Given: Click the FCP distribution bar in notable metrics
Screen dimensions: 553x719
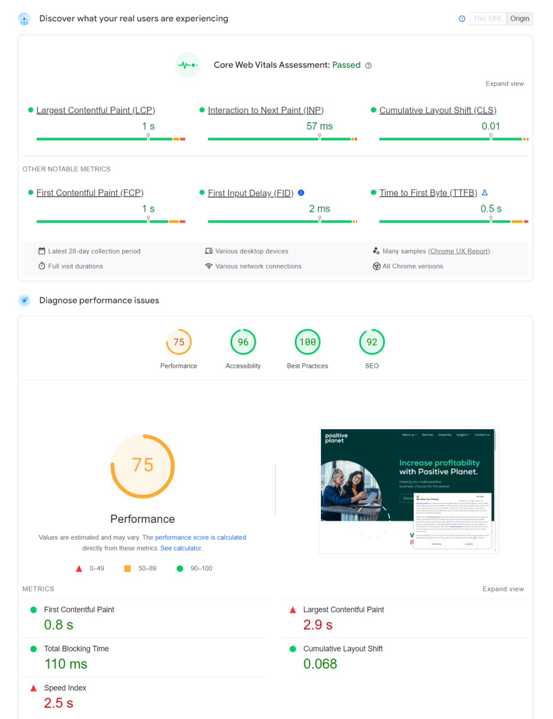Looking at the screenshot, I should point(111,221).
